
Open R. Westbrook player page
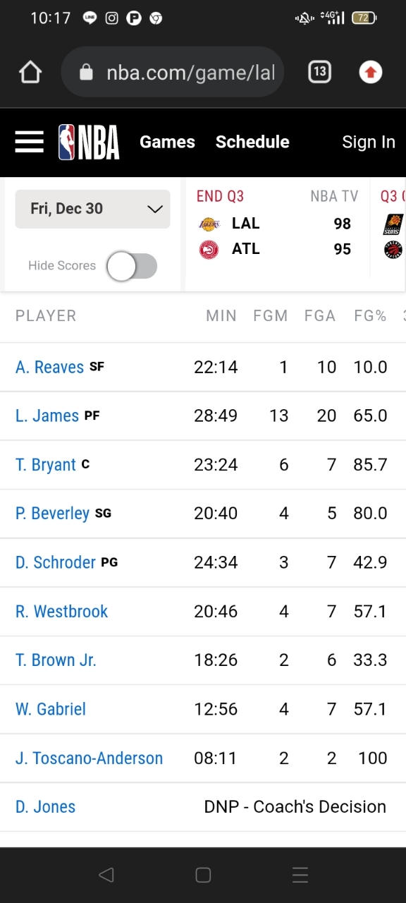(x=62, y=611)
